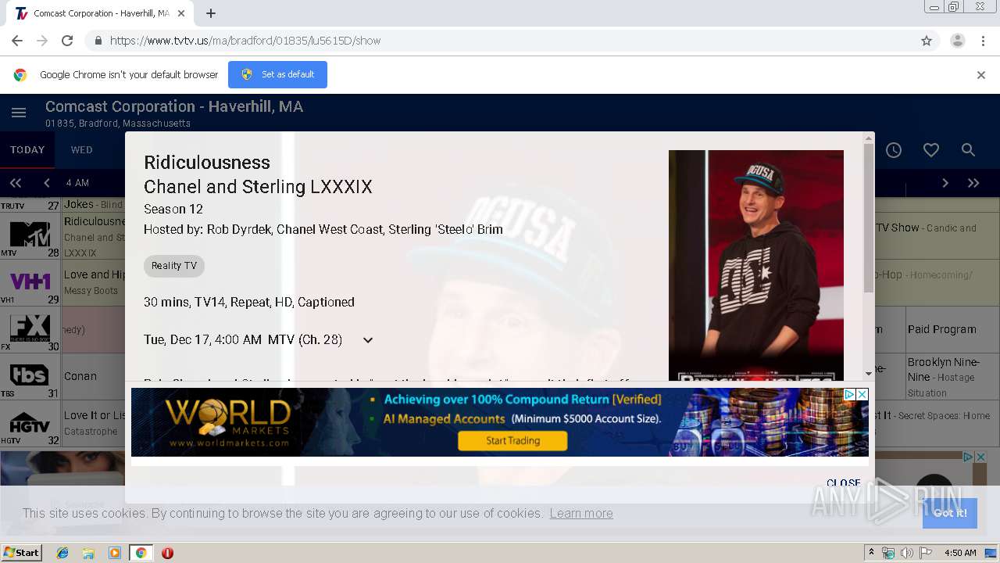1000x563 pixels.
Task: Open the hamburger navigation menu
Action: (x=19, y=113)
